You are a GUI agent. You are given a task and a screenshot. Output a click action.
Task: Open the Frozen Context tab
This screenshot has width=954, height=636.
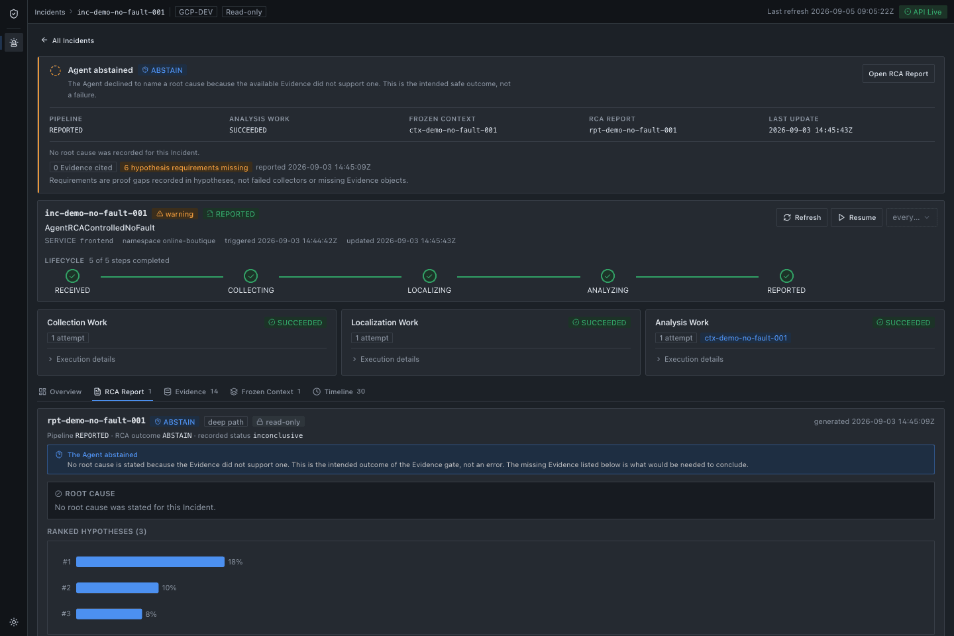[266, 392]
